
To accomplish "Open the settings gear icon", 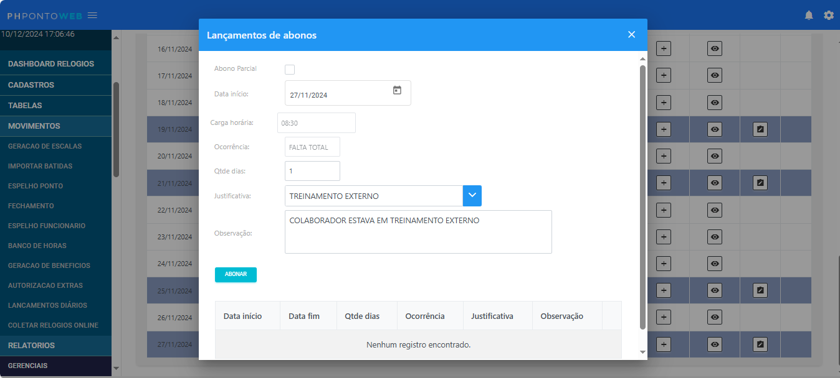I will click(x=829, y=15).
